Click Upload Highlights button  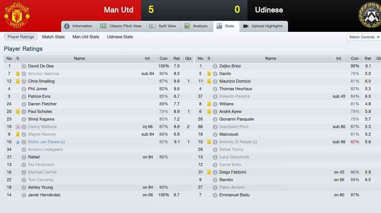coord(263,26)
